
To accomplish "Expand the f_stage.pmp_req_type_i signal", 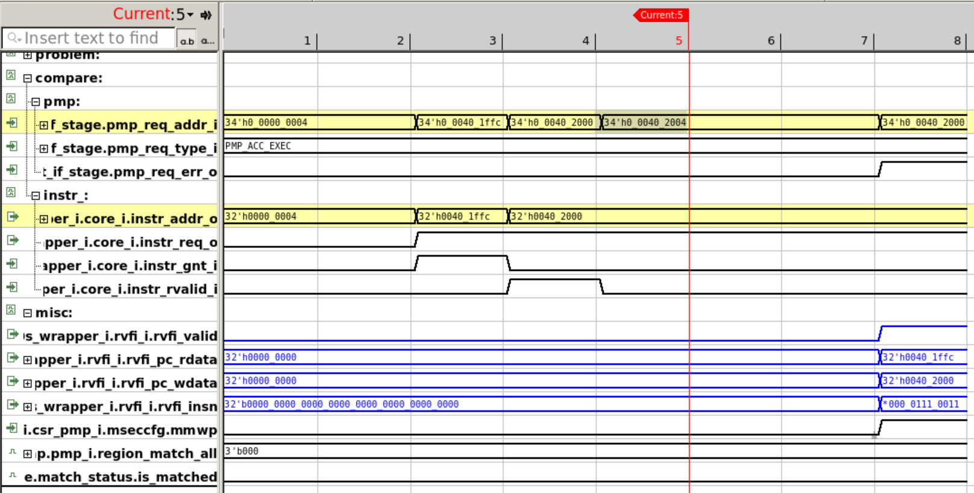I will click(x=43, y=149).
